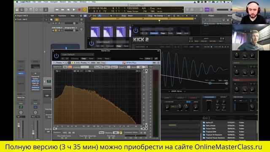Toggle the metronome button beside count-in
The image size is (270, 152).
[x=212, y=10]
